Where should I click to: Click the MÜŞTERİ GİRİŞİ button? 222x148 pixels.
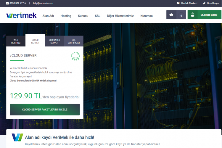coord(205,15)
